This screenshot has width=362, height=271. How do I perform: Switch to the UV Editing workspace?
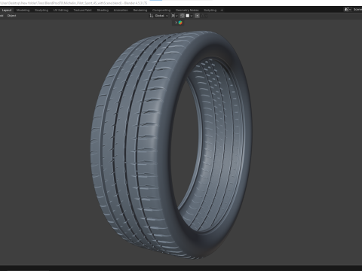point(61,11)
